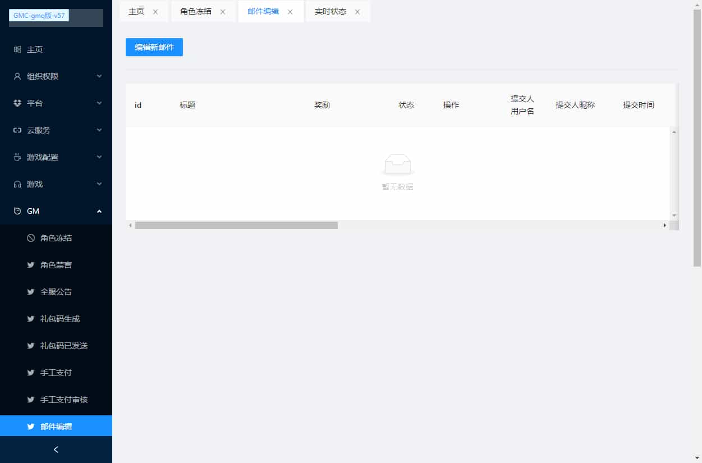Click the 操作 column header
This screenshot has width=702, height=463.
coord(451,105)
